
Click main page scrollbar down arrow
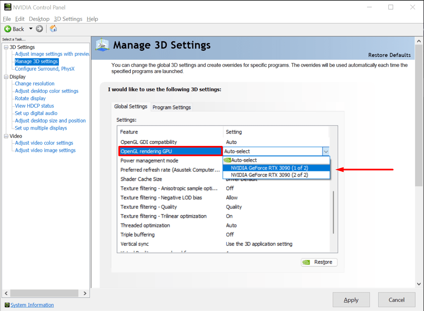pos(419,284)
